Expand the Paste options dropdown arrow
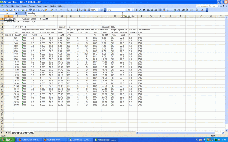 (x=49, y=10)
